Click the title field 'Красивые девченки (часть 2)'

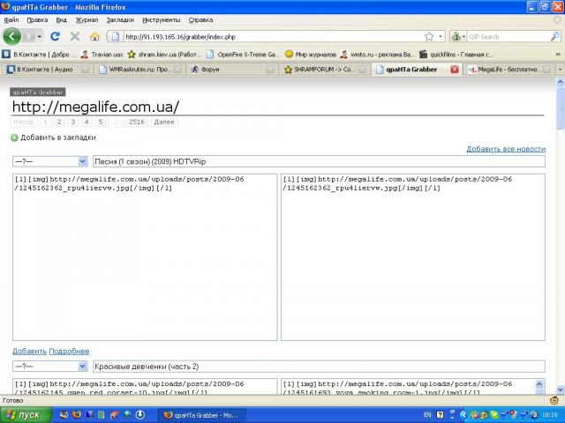pyautogui.click(x=319, y=367)
